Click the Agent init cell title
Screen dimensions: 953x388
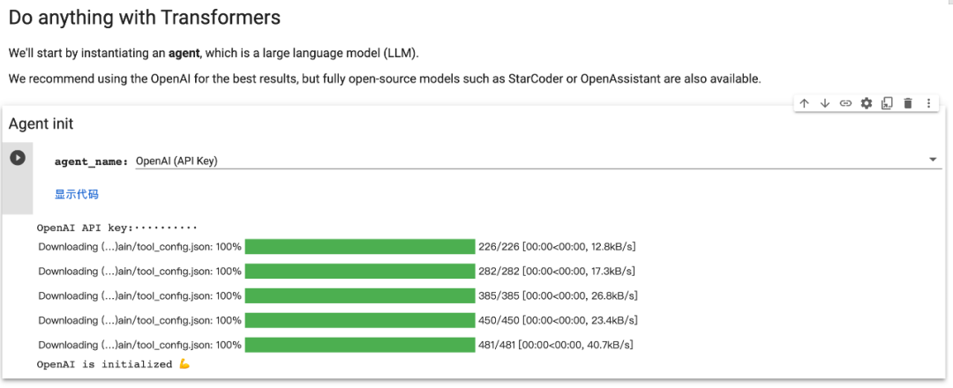41,124
